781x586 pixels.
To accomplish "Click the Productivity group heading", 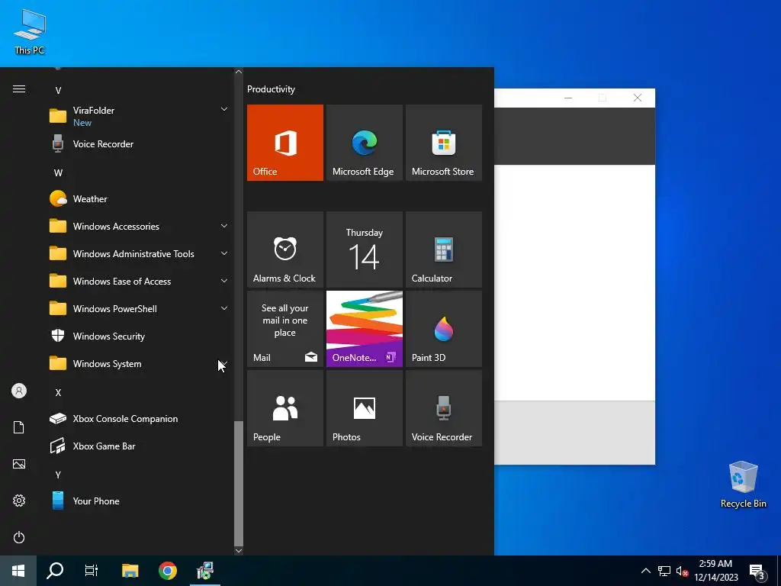I will [x=271, y=89].
